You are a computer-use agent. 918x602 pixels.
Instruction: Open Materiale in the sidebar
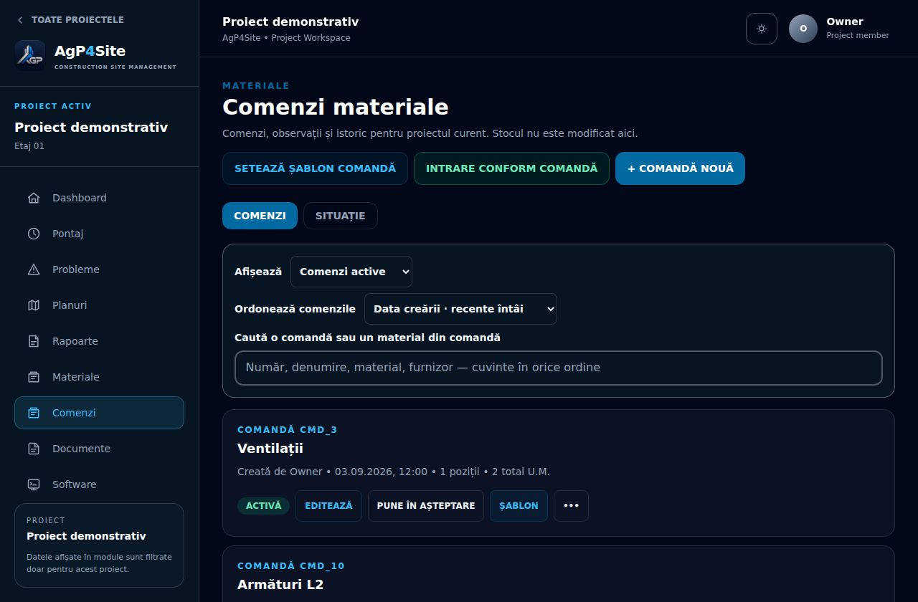pyautogui.click(x=99, y=377)
